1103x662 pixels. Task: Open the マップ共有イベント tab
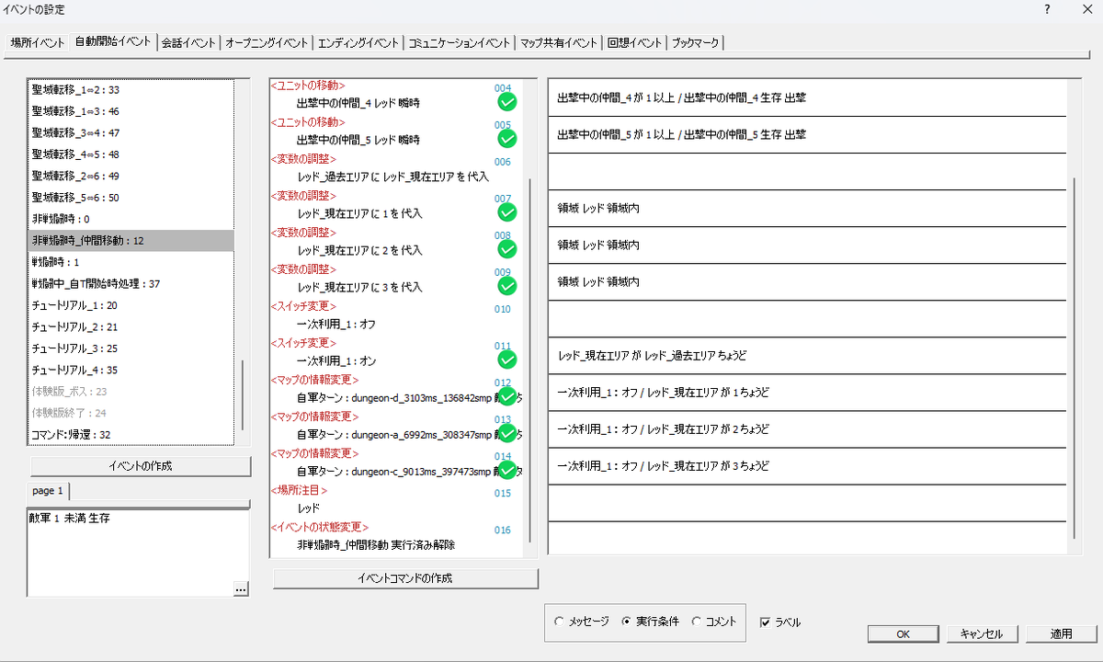pyautogui.click(x=558, y=43)
